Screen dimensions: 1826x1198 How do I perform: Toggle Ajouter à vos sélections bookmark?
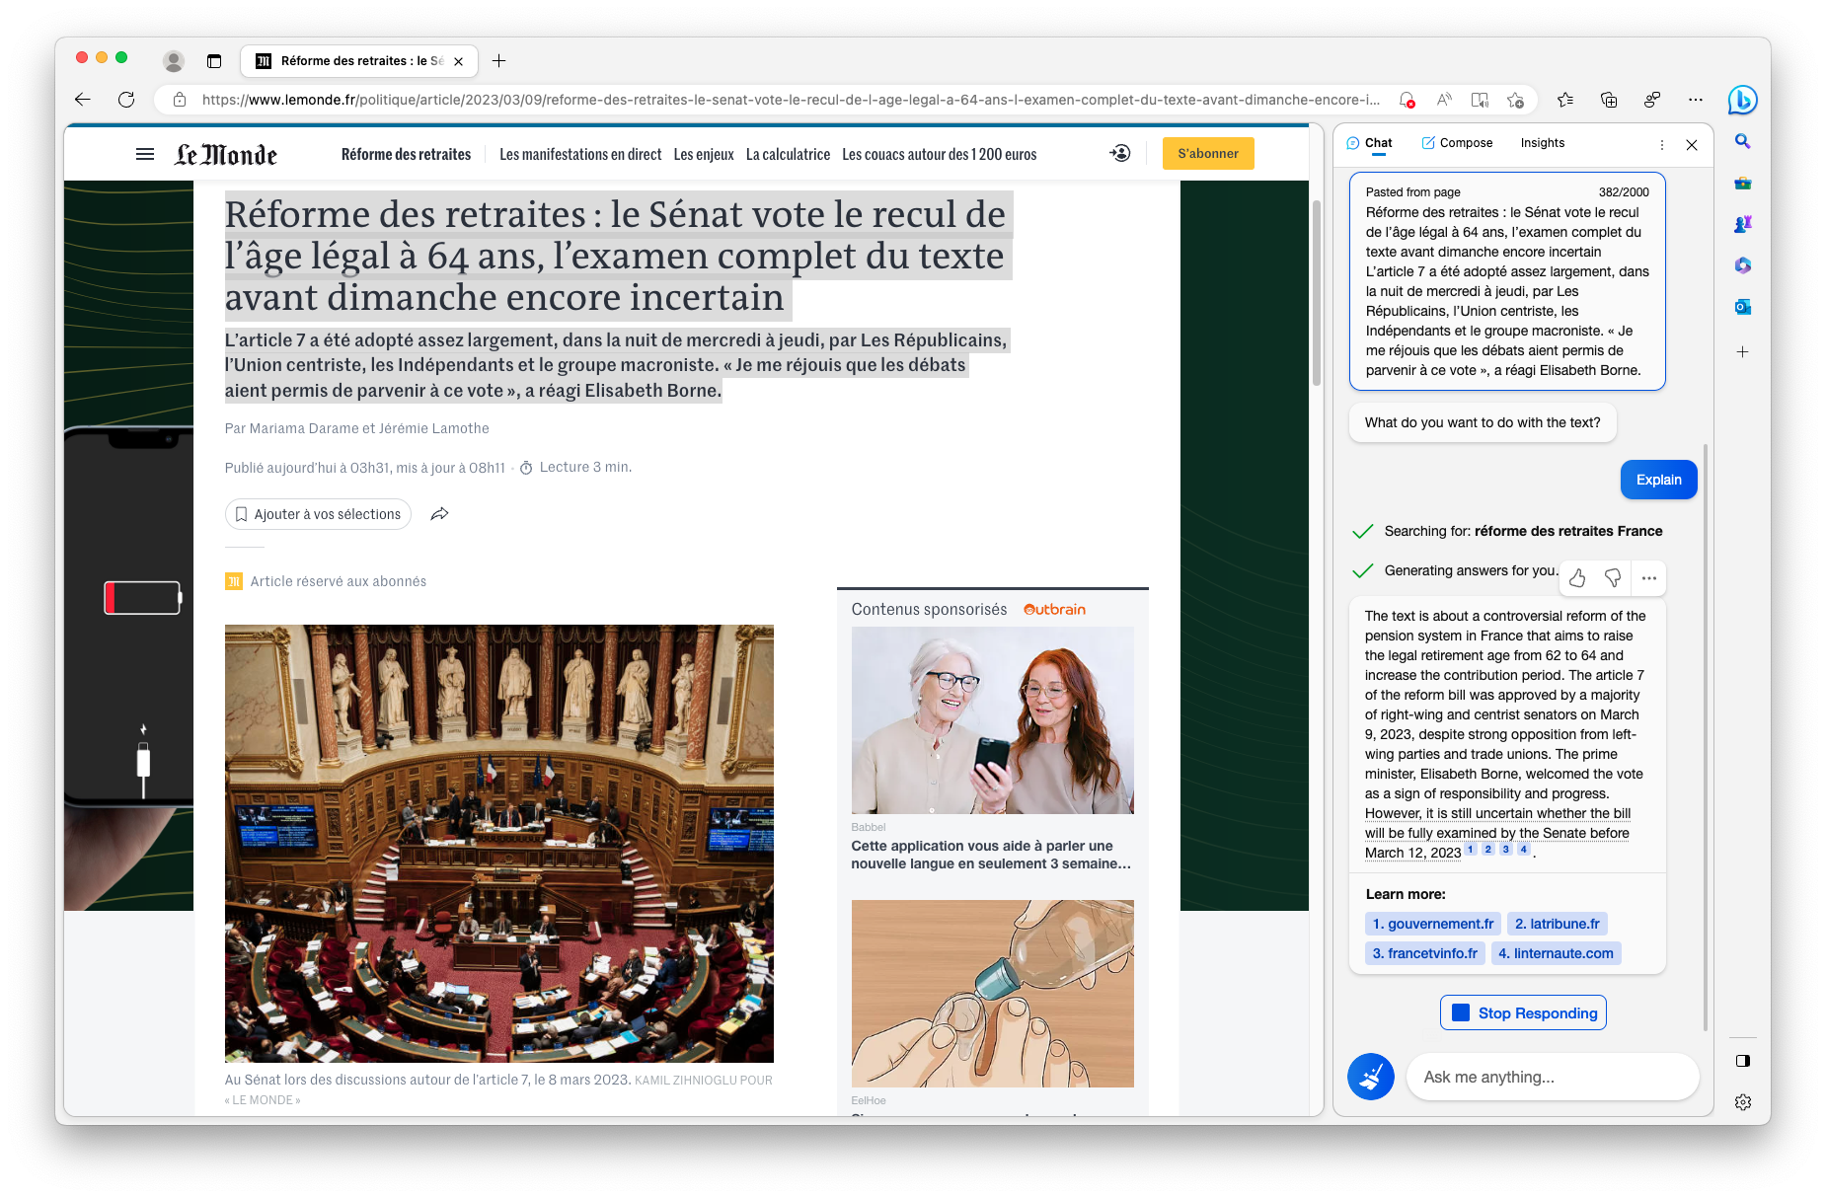[x=319, y=514]
